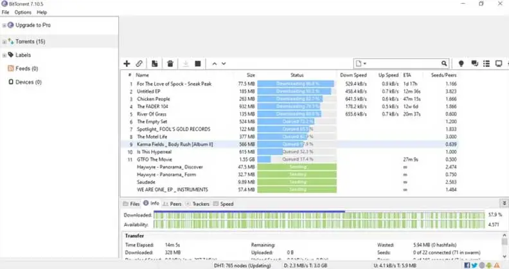This screenshot has width=509, height=269.
Task: Switch to the Files tab
Action: point(131,204)
